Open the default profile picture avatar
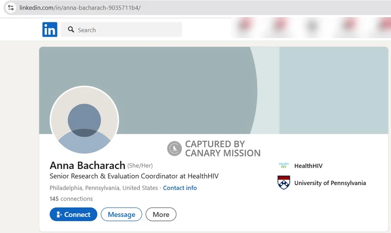This screenshot has width=391, height=233. click(x=84, y=120)
